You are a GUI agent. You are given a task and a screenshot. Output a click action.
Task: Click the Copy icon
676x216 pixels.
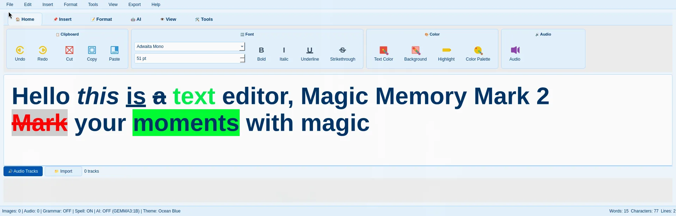[92, 50]
